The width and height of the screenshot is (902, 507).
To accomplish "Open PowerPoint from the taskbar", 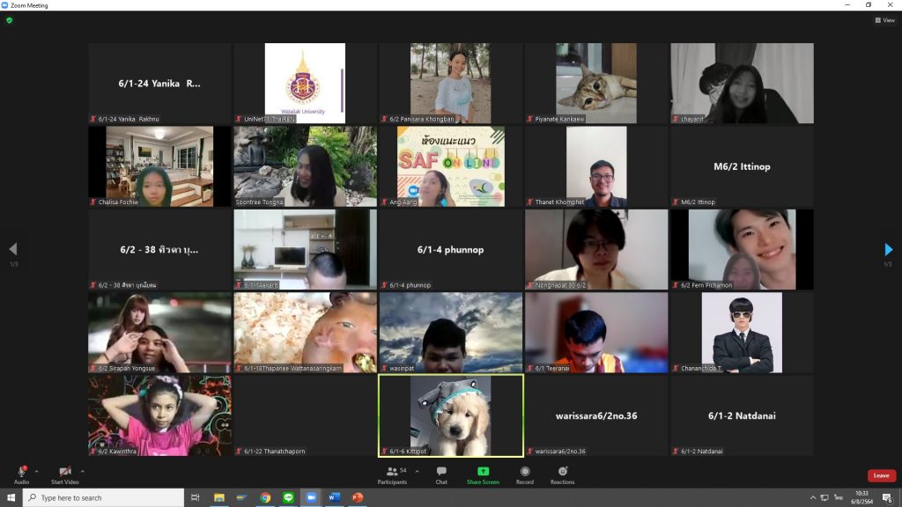I will pyautogui.click(x=358, y=498).
